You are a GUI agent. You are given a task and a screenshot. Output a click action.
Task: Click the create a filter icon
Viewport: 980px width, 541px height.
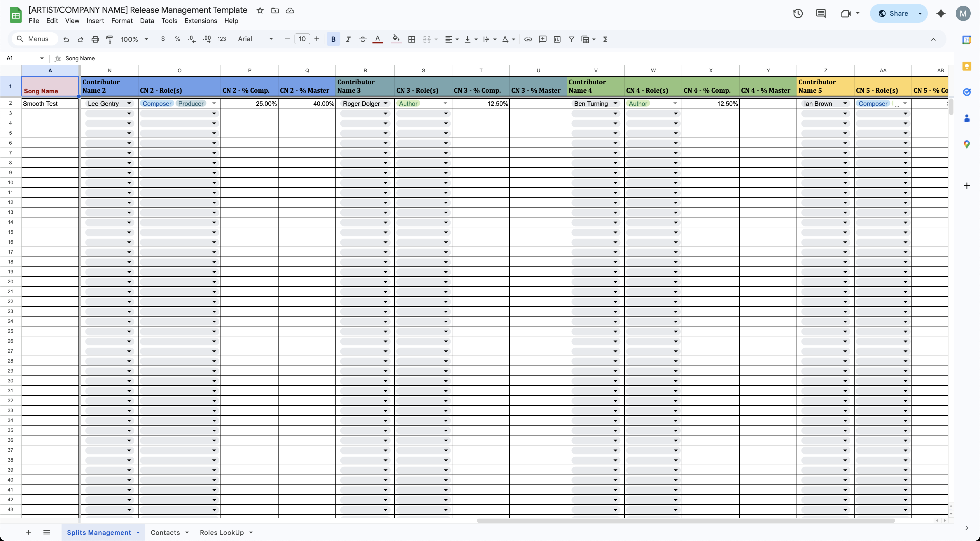pos(571,39)
